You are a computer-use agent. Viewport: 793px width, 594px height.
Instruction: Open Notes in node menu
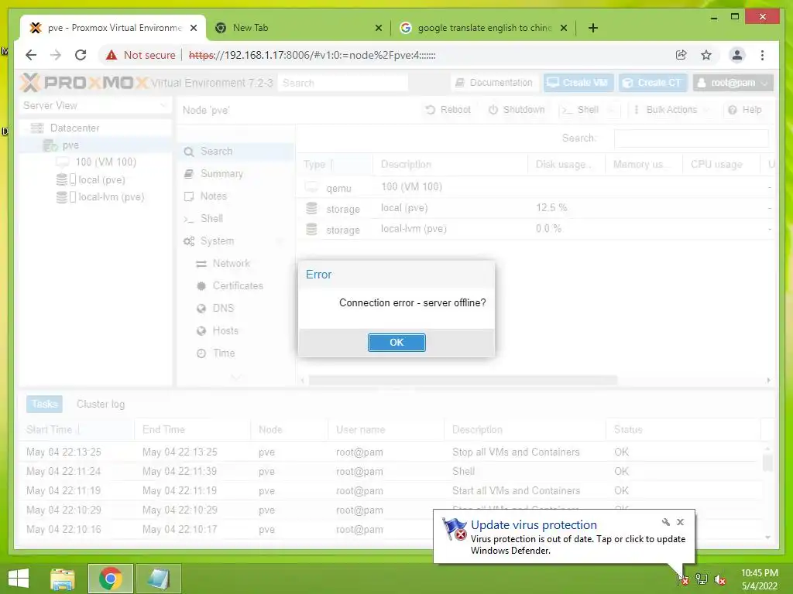point(235,196)
